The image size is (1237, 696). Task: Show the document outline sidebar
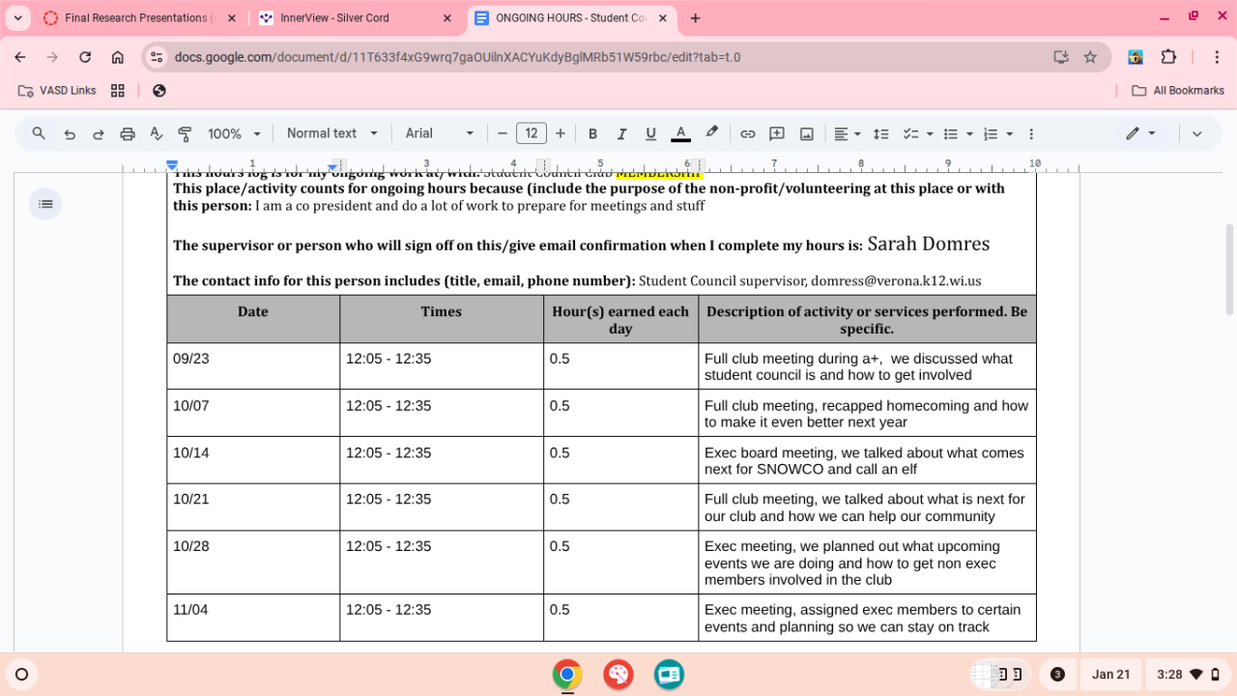point(44,204)
